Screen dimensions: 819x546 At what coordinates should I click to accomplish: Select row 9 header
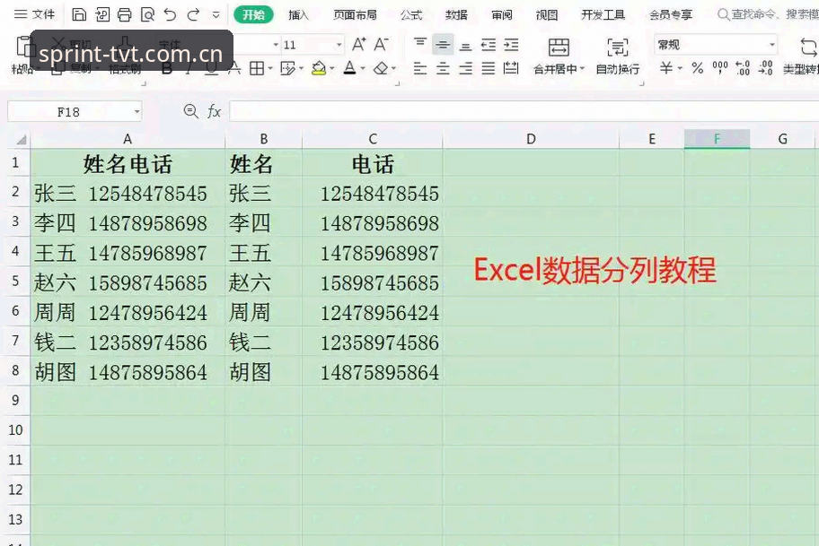tap(15, 400)
